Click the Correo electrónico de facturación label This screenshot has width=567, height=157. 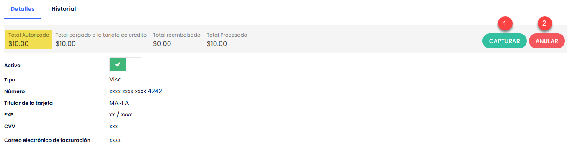pos(47,140)
